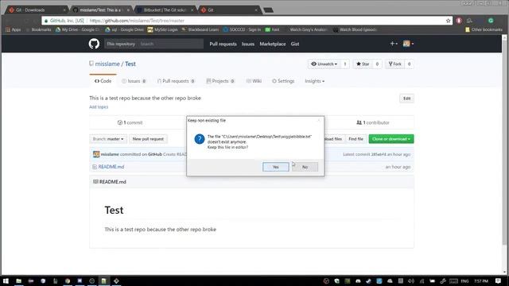This screenshot has width=509, height=286.
Task: Switch to the Bitbucket browser tab
Action: coord(165,10)
